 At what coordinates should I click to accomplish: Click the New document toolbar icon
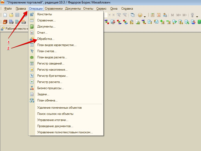(5, 15)
